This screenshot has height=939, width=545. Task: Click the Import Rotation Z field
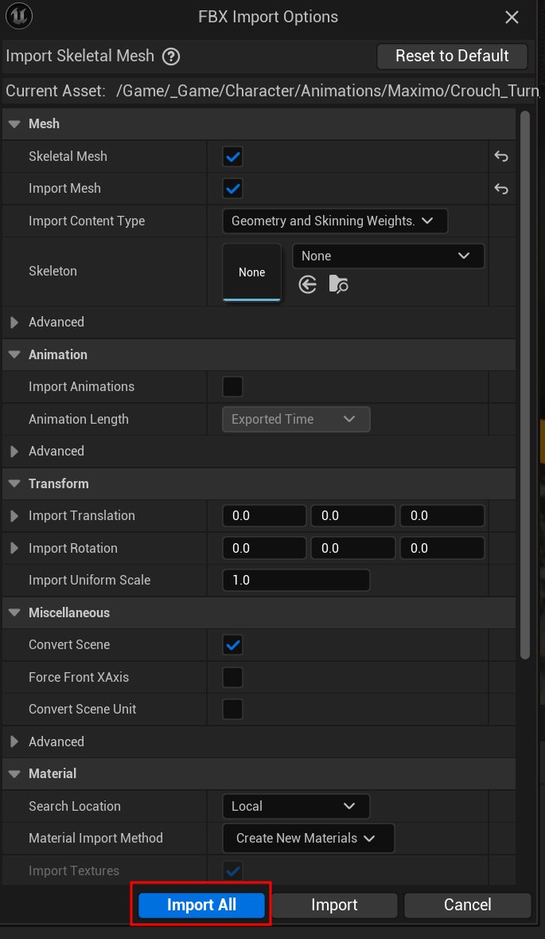(442, 548)
